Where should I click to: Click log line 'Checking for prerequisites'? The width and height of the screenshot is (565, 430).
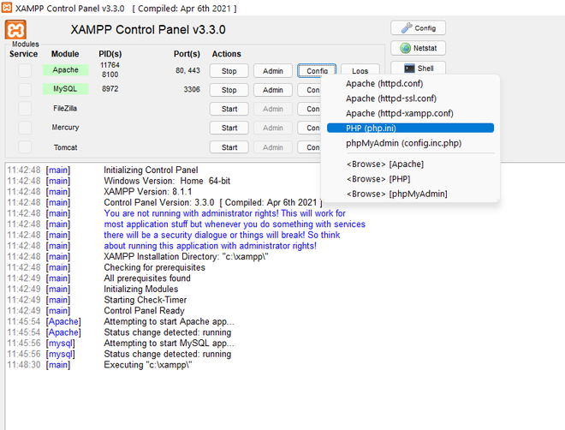coord(154,267)
